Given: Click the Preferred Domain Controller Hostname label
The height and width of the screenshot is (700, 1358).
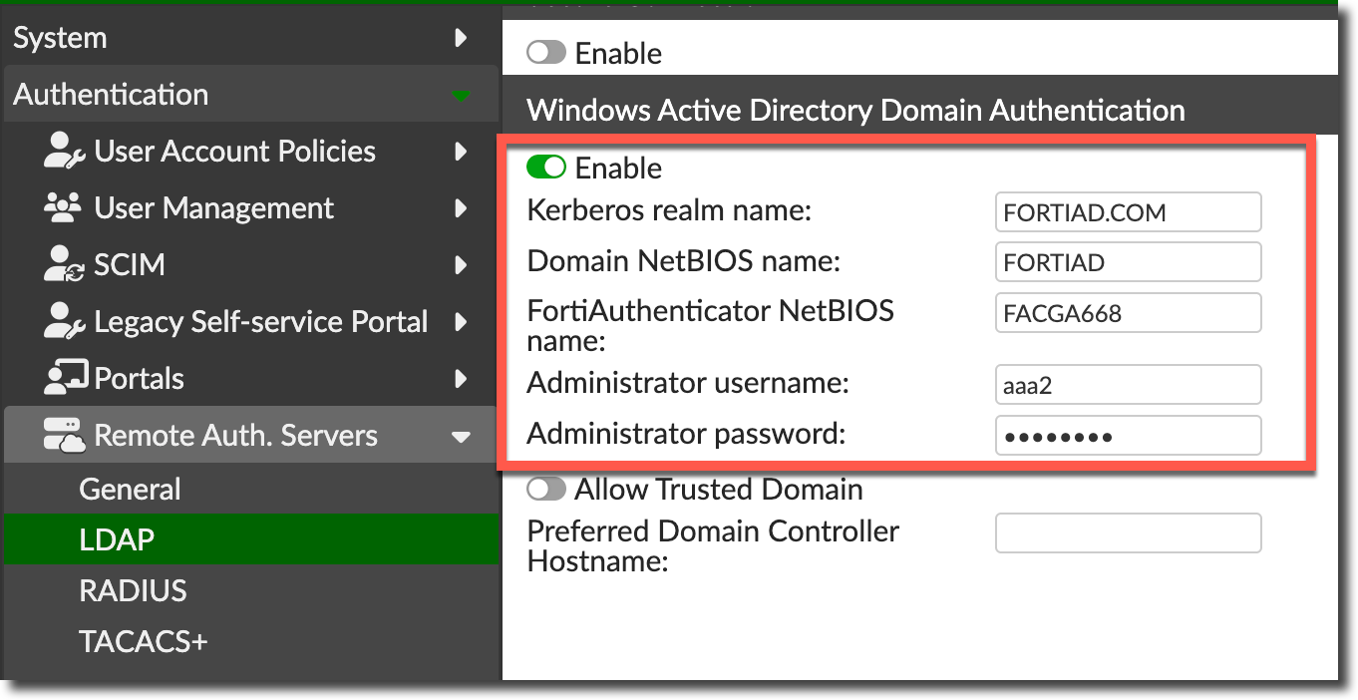Looking at the screenshot, I should [x=713, y=545].
